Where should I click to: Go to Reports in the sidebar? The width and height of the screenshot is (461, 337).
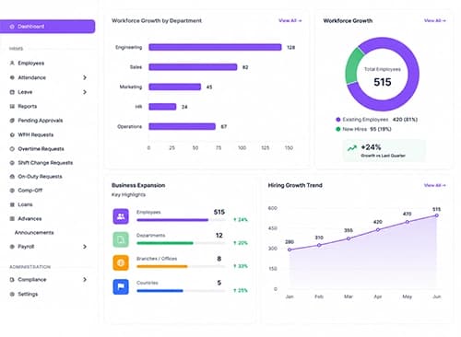(28, 107)
